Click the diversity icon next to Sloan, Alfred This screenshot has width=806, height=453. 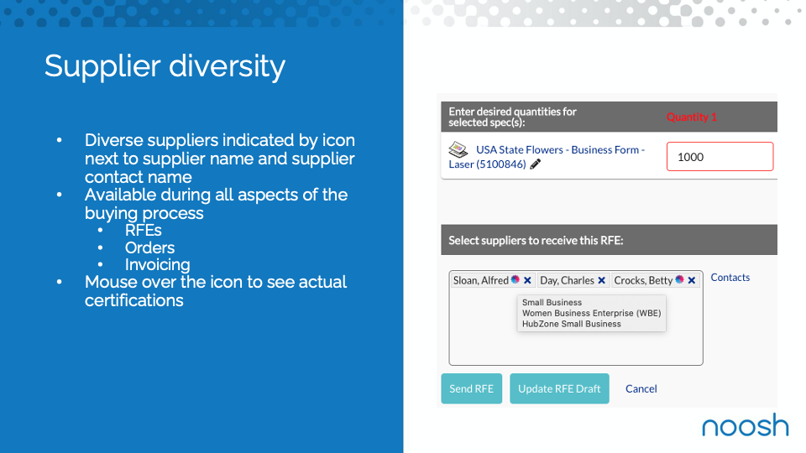(515, 280)
